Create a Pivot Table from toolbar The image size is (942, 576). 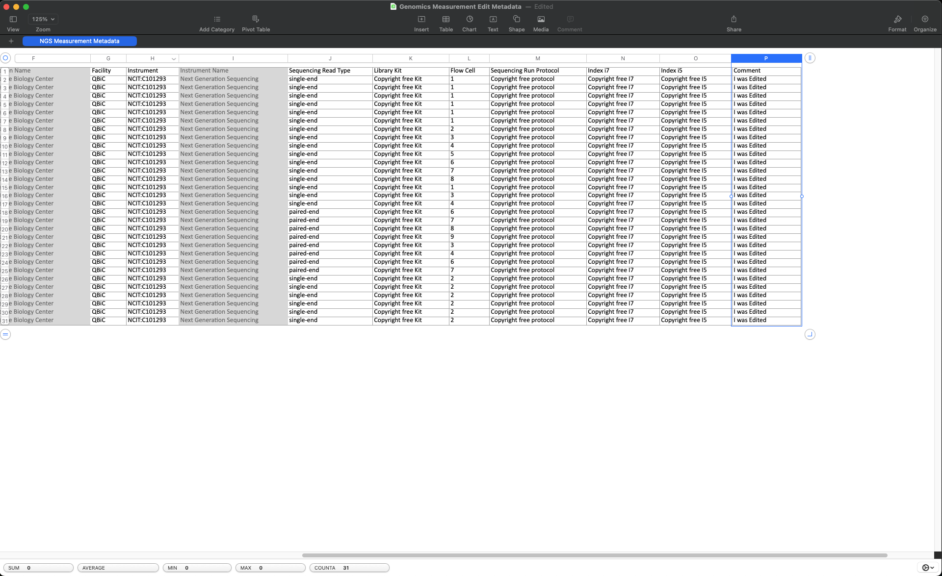point(256,20)
